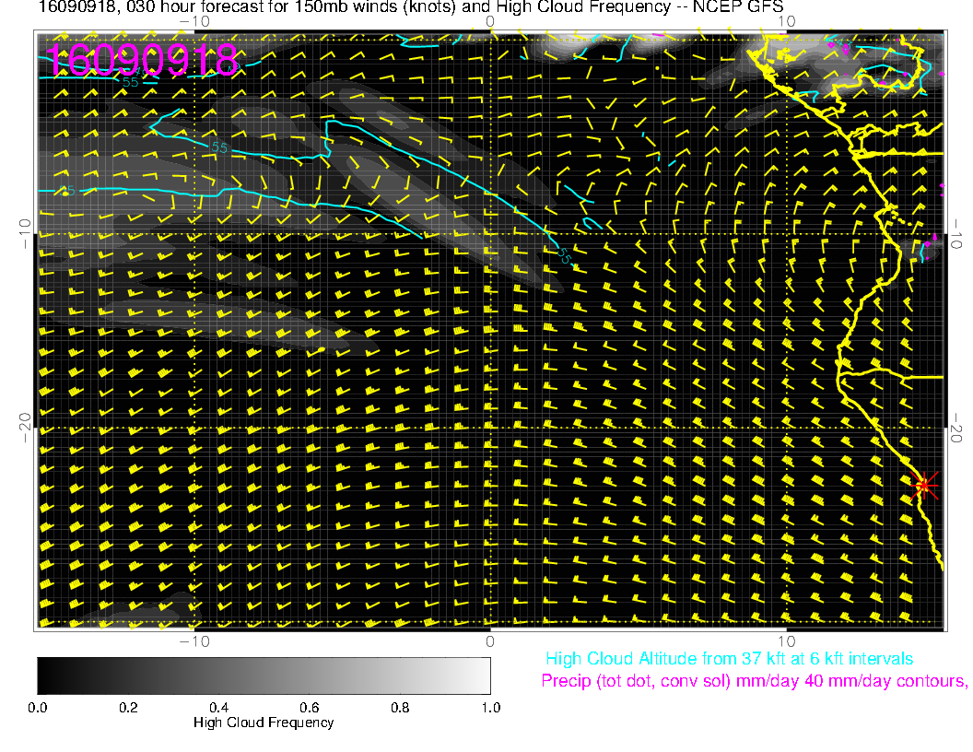This screenshot has width=973, height=752.
Task: Click the large magenta 16090918 timestamp
Action: [x=141, y=59]
